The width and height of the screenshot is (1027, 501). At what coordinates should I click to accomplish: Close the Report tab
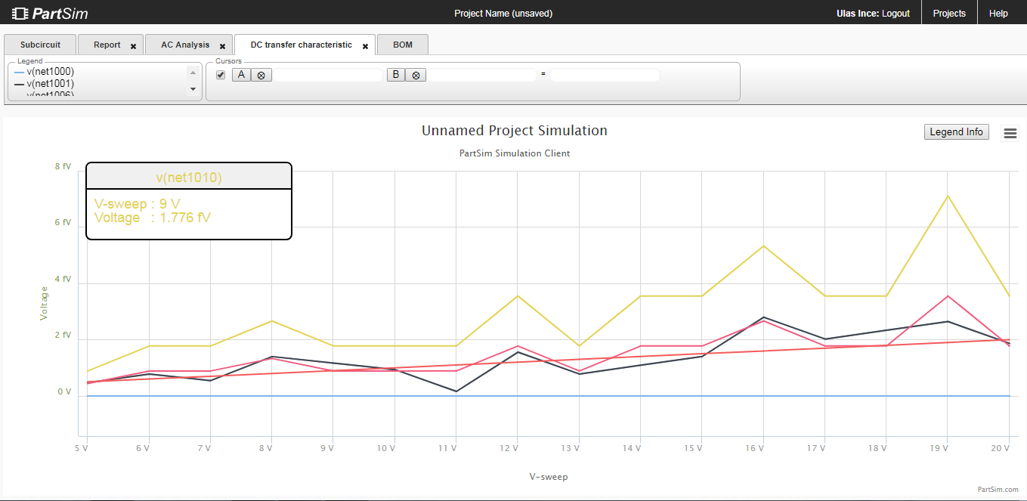(134, 46)
